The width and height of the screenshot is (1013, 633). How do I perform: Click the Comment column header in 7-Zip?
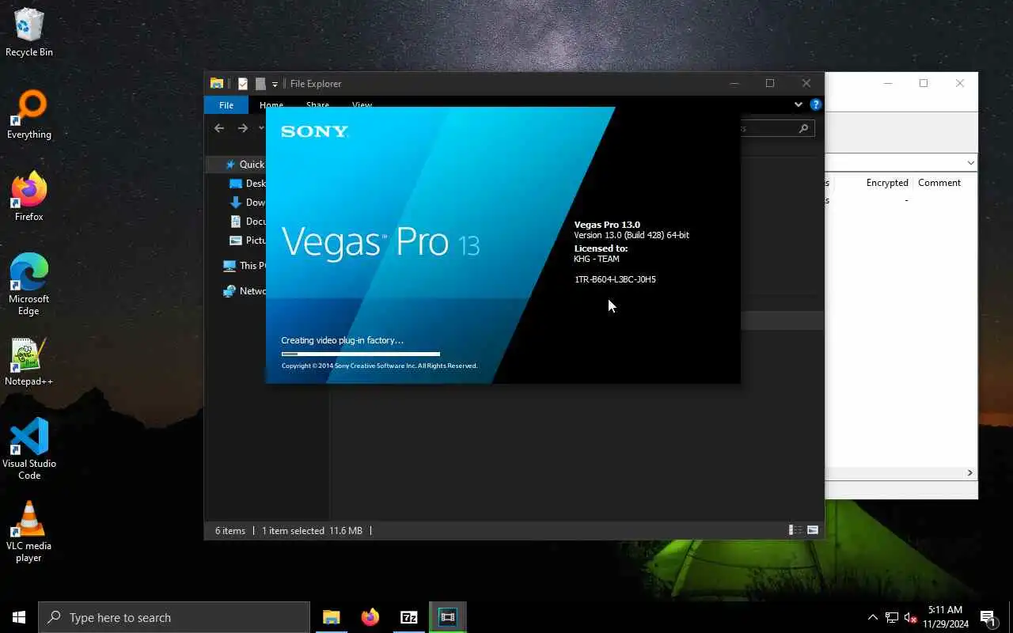(x=939, y=183)
